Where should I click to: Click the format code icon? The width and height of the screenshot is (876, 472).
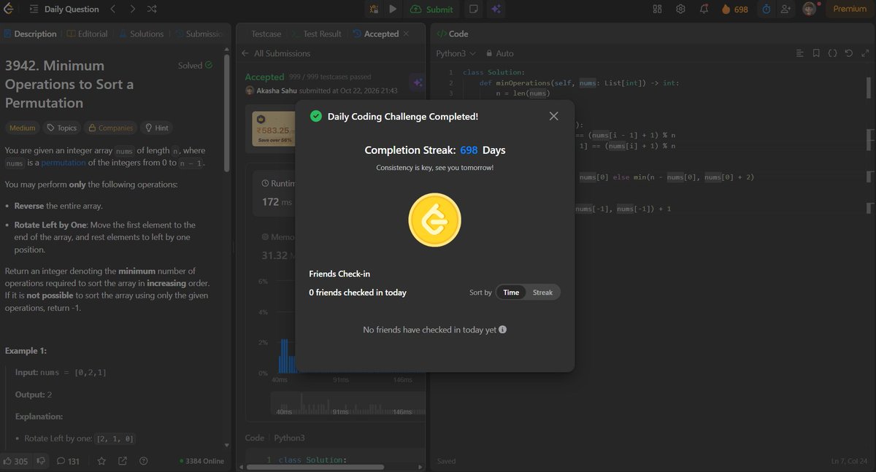click(799, 53)
